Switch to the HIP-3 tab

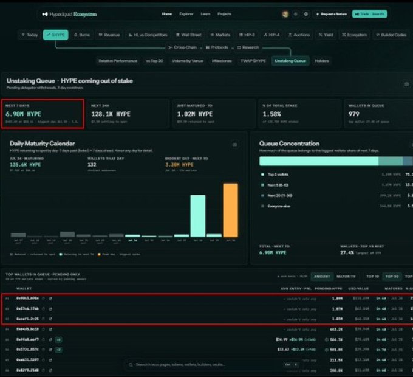247,35
